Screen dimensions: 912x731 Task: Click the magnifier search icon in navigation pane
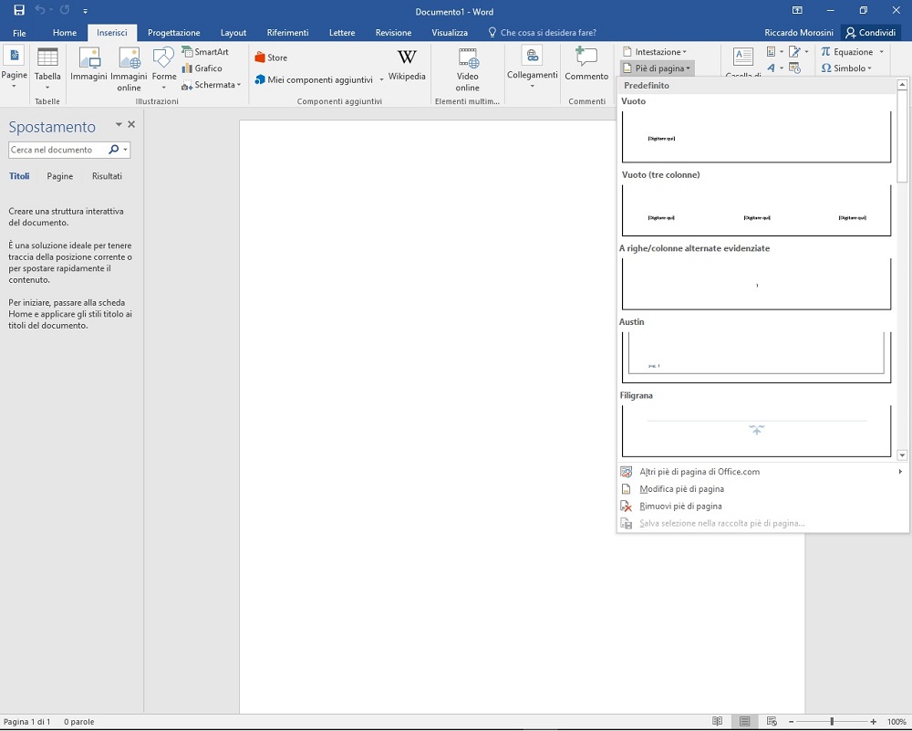pos(114,150)
